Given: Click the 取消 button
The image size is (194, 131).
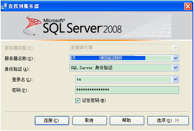Looking at the screenshot, I should point(90,120).
